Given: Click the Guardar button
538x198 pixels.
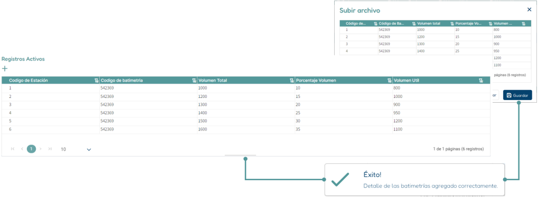Looking at the screenshot, I should pyautogui.click(x=518, y=95).
